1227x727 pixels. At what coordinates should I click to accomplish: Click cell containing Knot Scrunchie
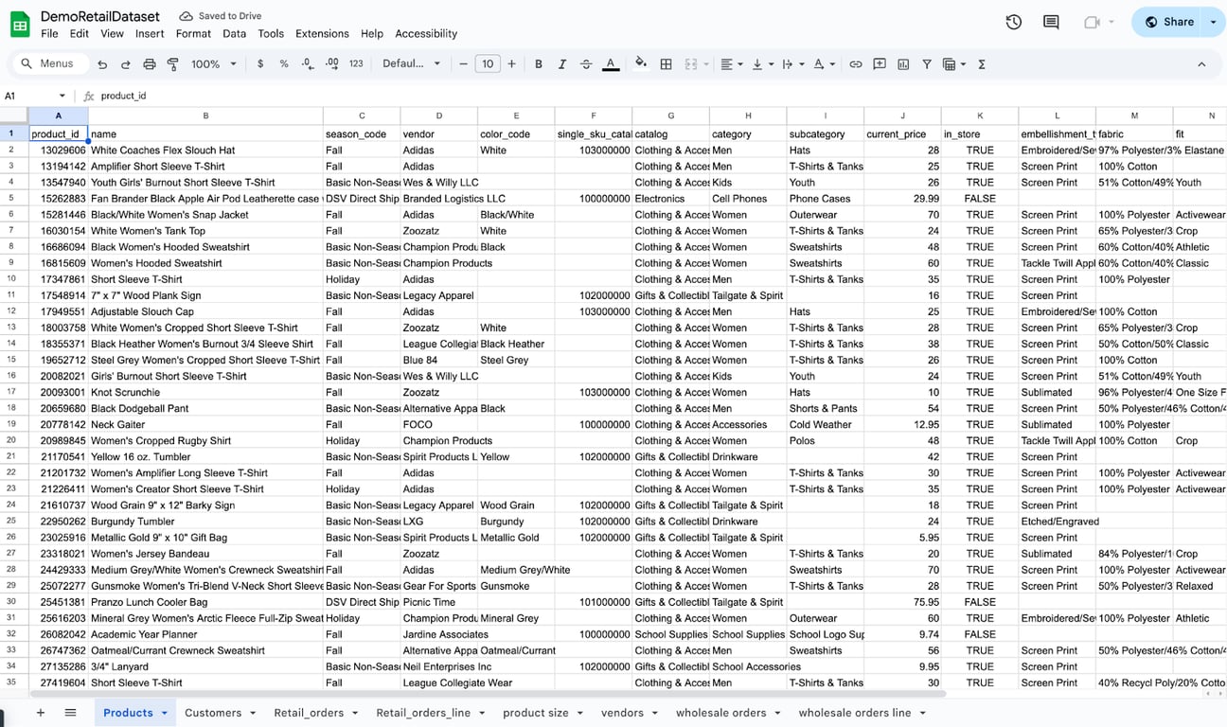coord(205,392)
